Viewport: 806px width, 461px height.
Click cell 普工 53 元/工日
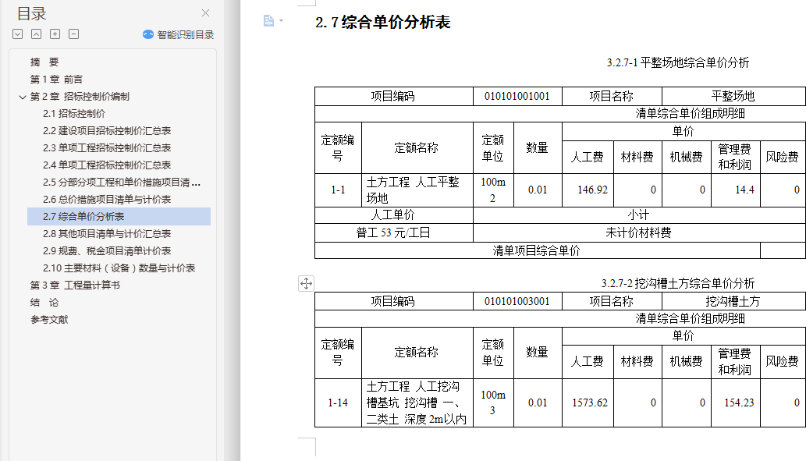[x=393, y=232]
